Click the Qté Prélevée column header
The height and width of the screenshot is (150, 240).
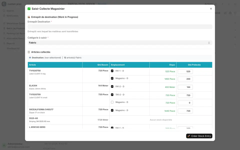pos(194,65)
